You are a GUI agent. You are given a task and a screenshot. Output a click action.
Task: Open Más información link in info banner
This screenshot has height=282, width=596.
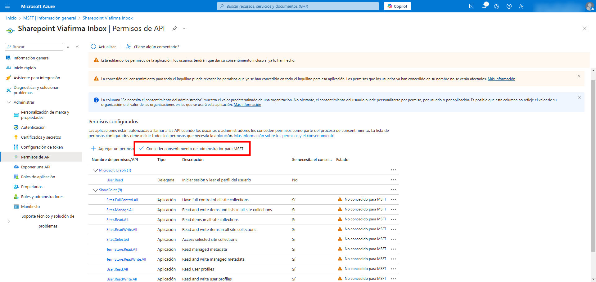coord(247,105)
